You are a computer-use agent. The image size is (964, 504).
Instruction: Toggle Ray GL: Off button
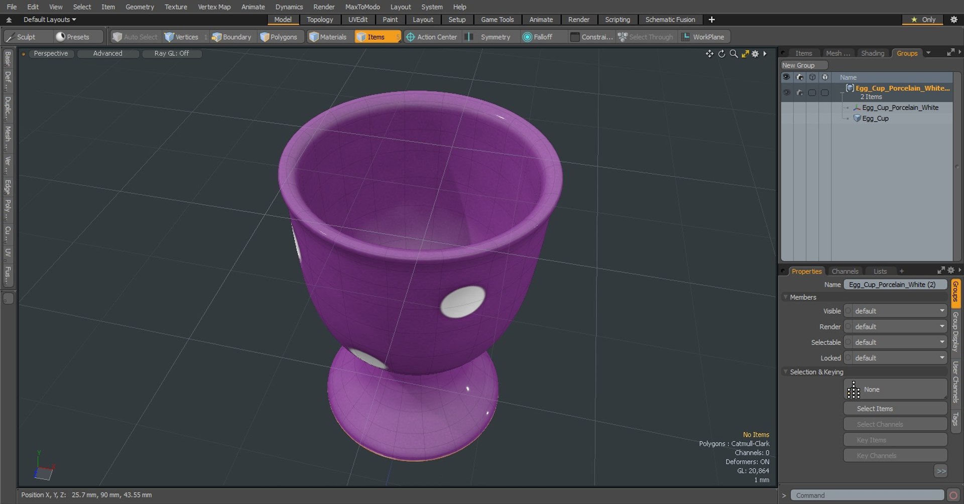click(x=172, y=53)
